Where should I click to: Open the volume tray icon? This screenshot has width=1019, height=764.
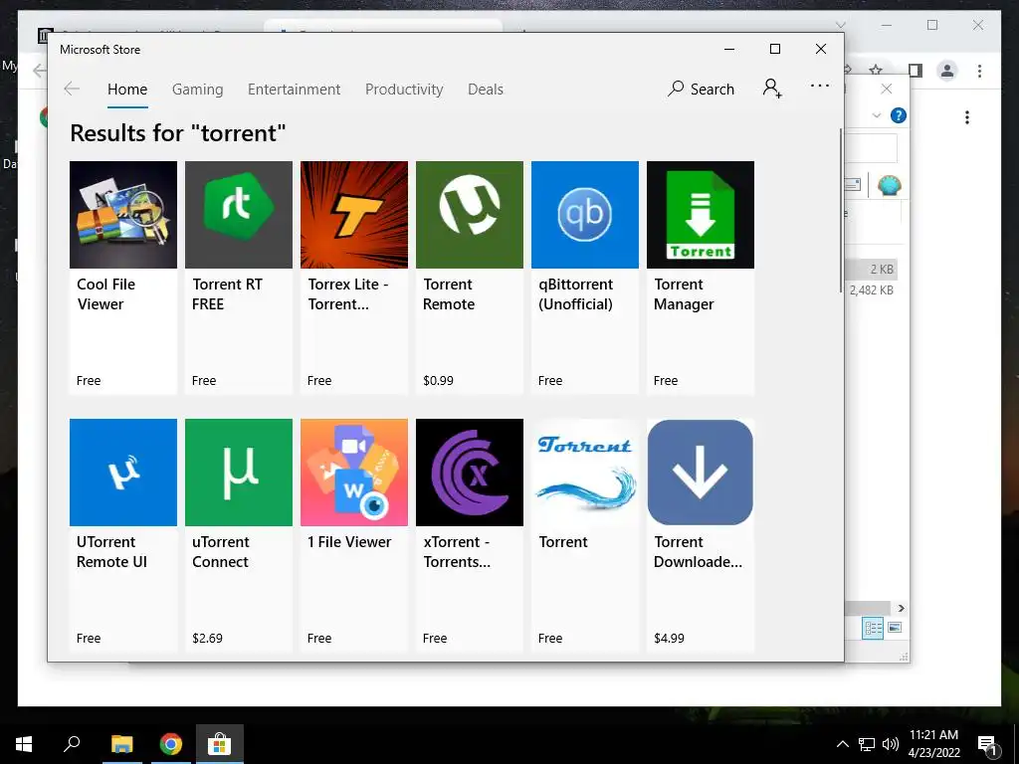891,744
